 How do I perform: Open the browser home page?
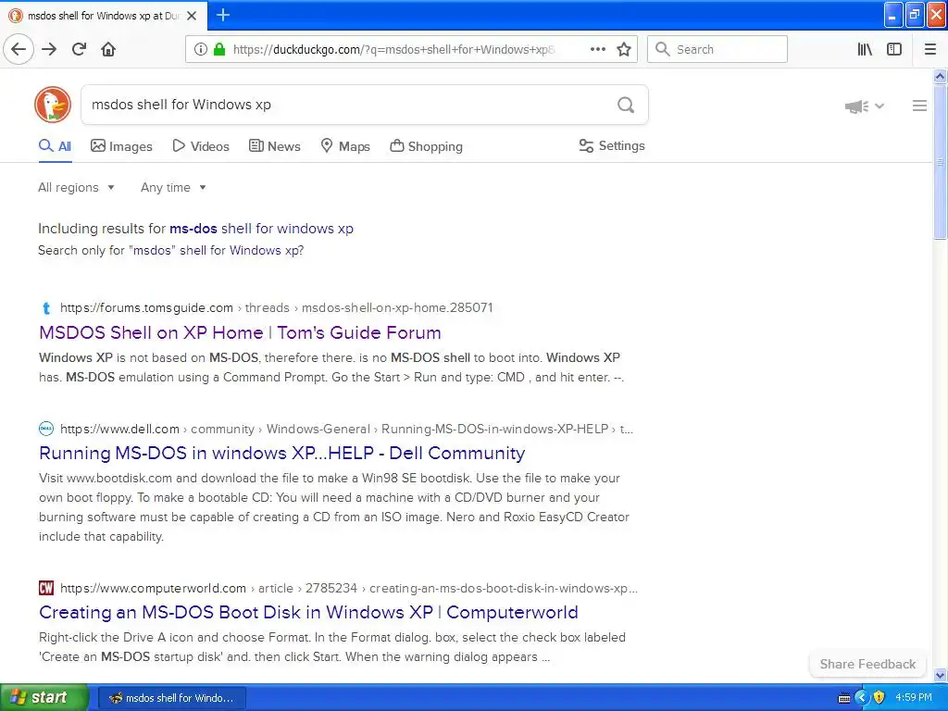pos(108,49)
